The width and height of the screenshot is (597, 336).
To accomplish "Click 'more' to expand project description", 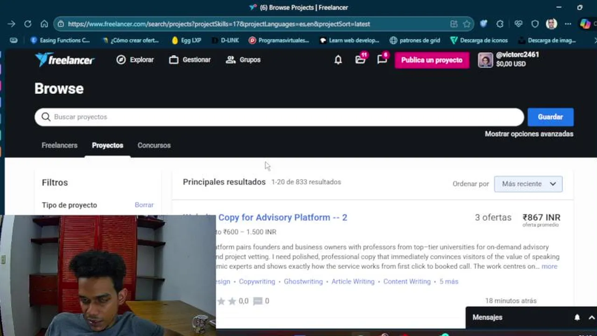I will [549, 266].
